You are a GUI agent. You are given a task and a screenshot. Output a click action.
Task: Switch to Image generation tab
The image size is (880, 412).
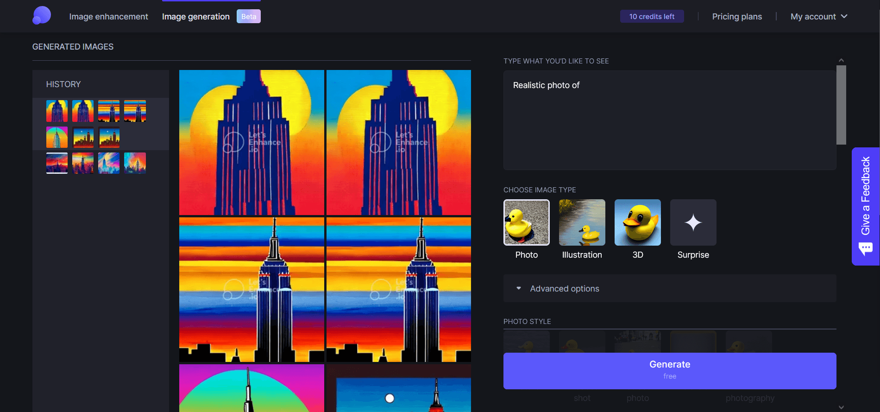coord(195,17)
